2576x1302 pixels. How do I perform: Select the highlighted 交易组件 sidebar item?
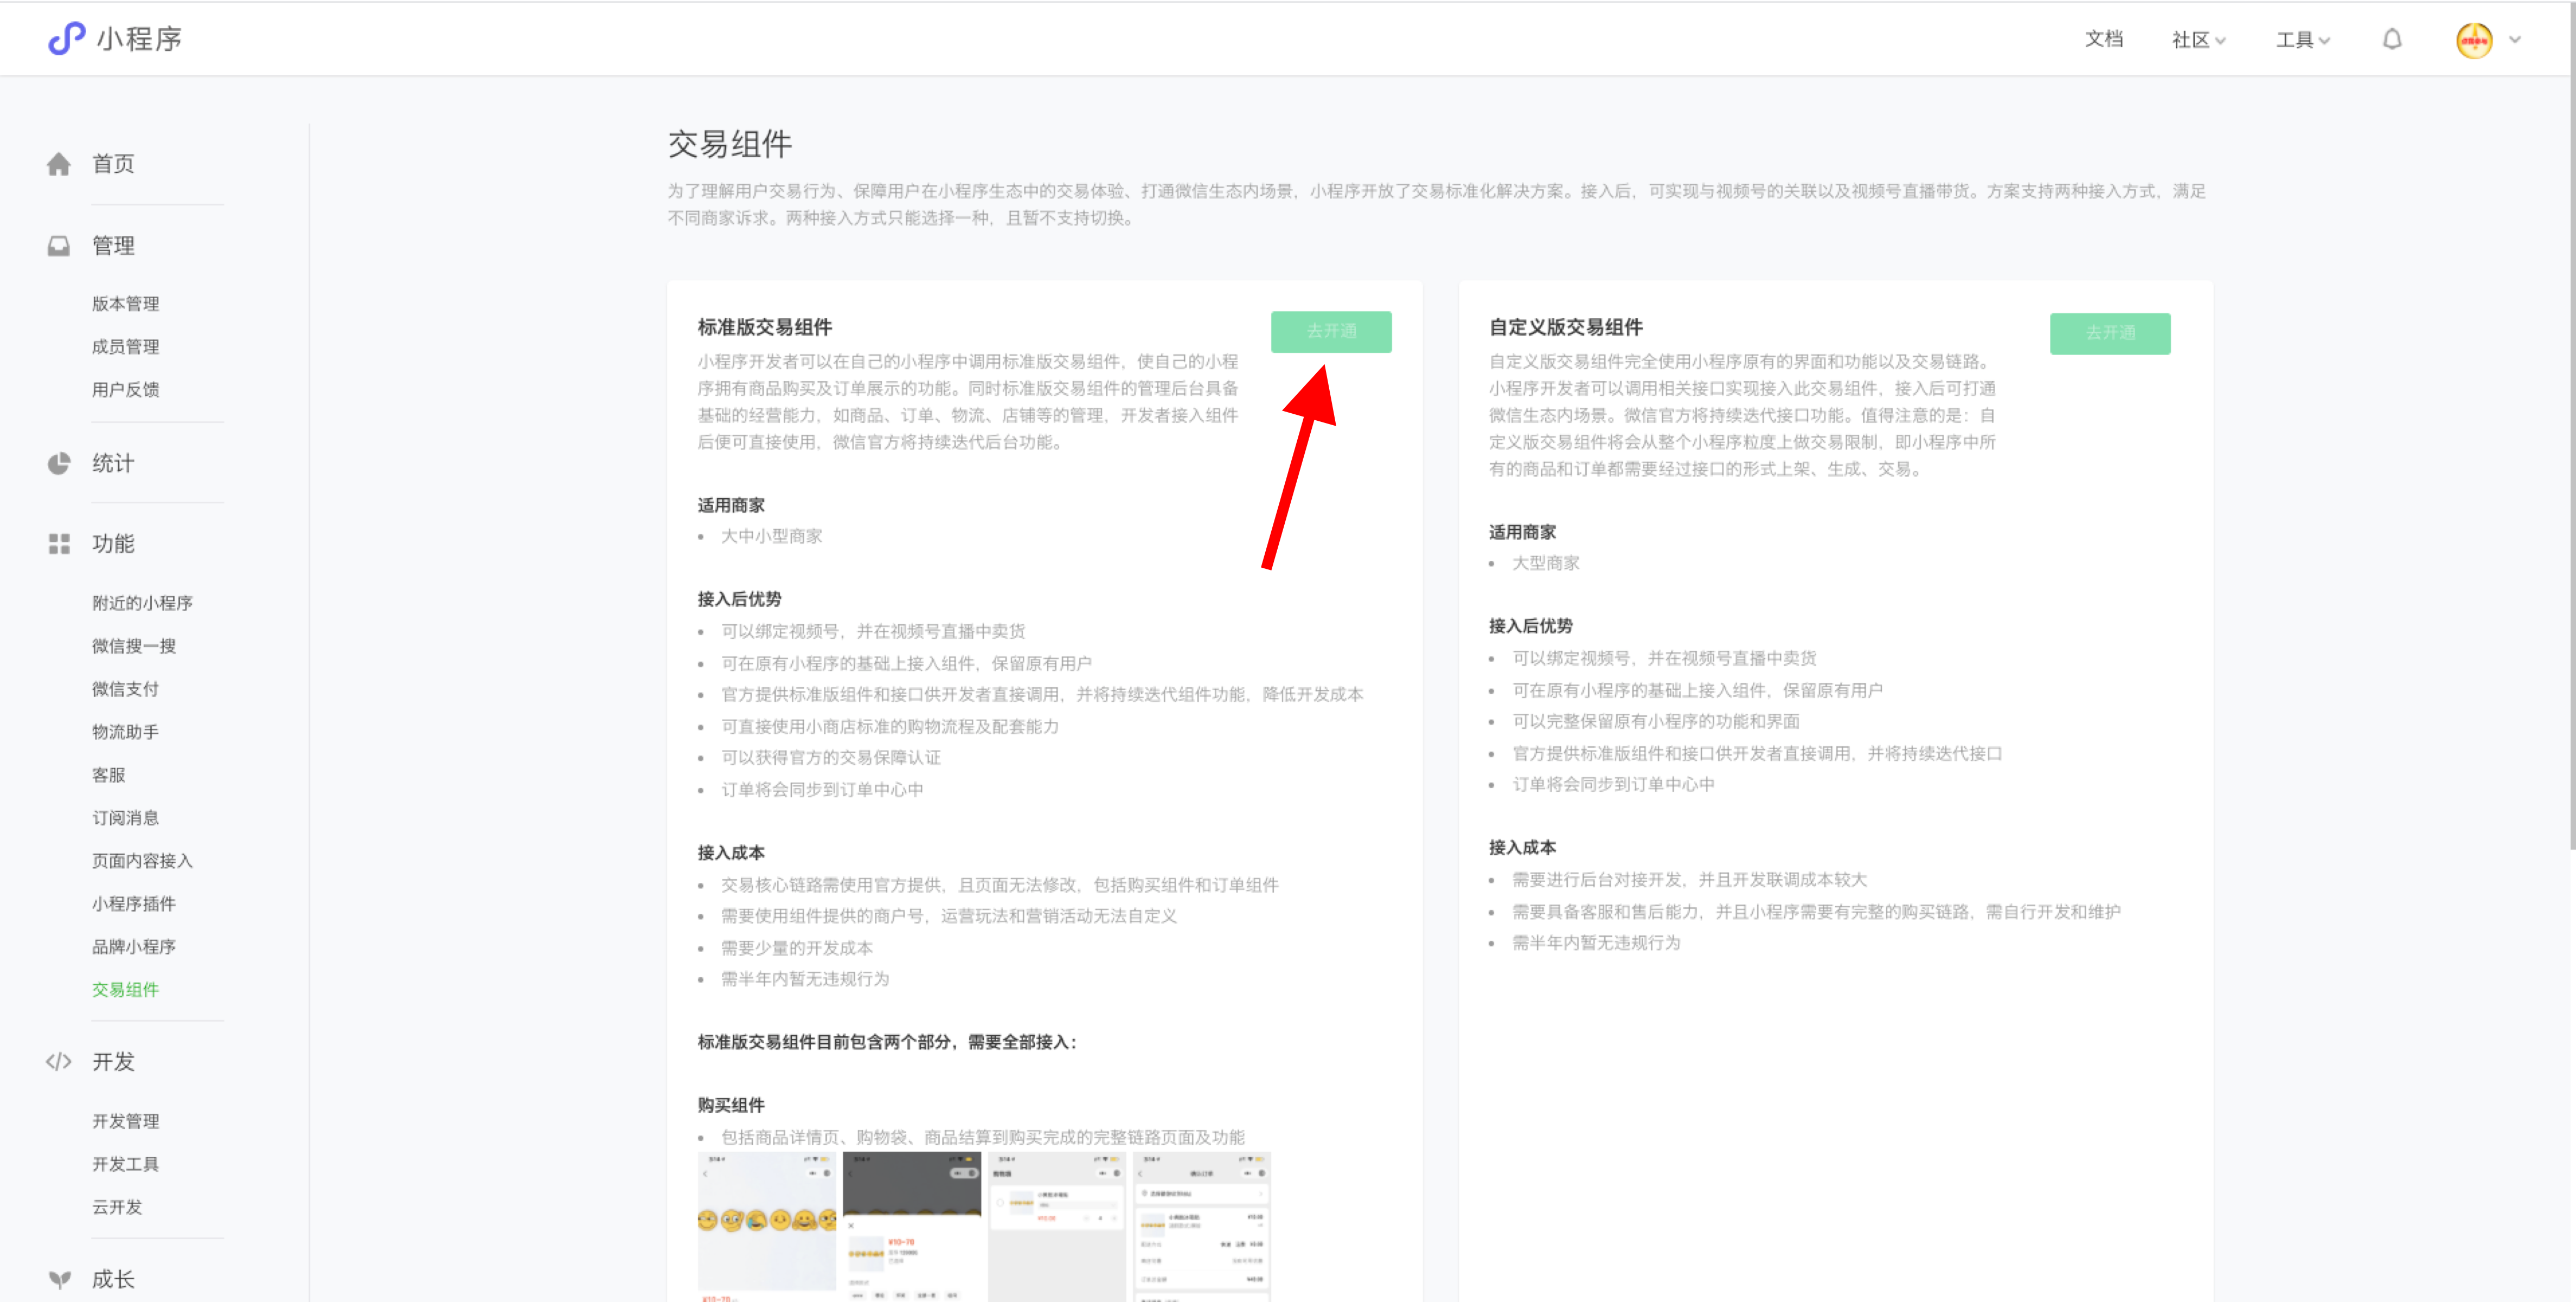click(x=125, y=990)
